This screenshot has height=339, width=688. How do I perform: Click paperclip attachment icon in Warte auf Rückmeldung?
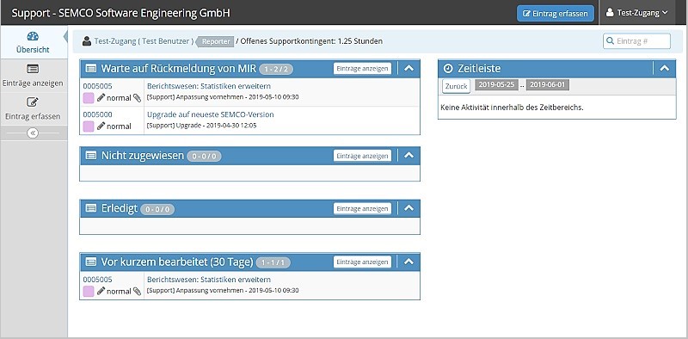137,98
